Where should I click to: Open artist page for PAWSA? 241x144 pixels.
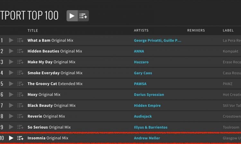coord(140,84)
